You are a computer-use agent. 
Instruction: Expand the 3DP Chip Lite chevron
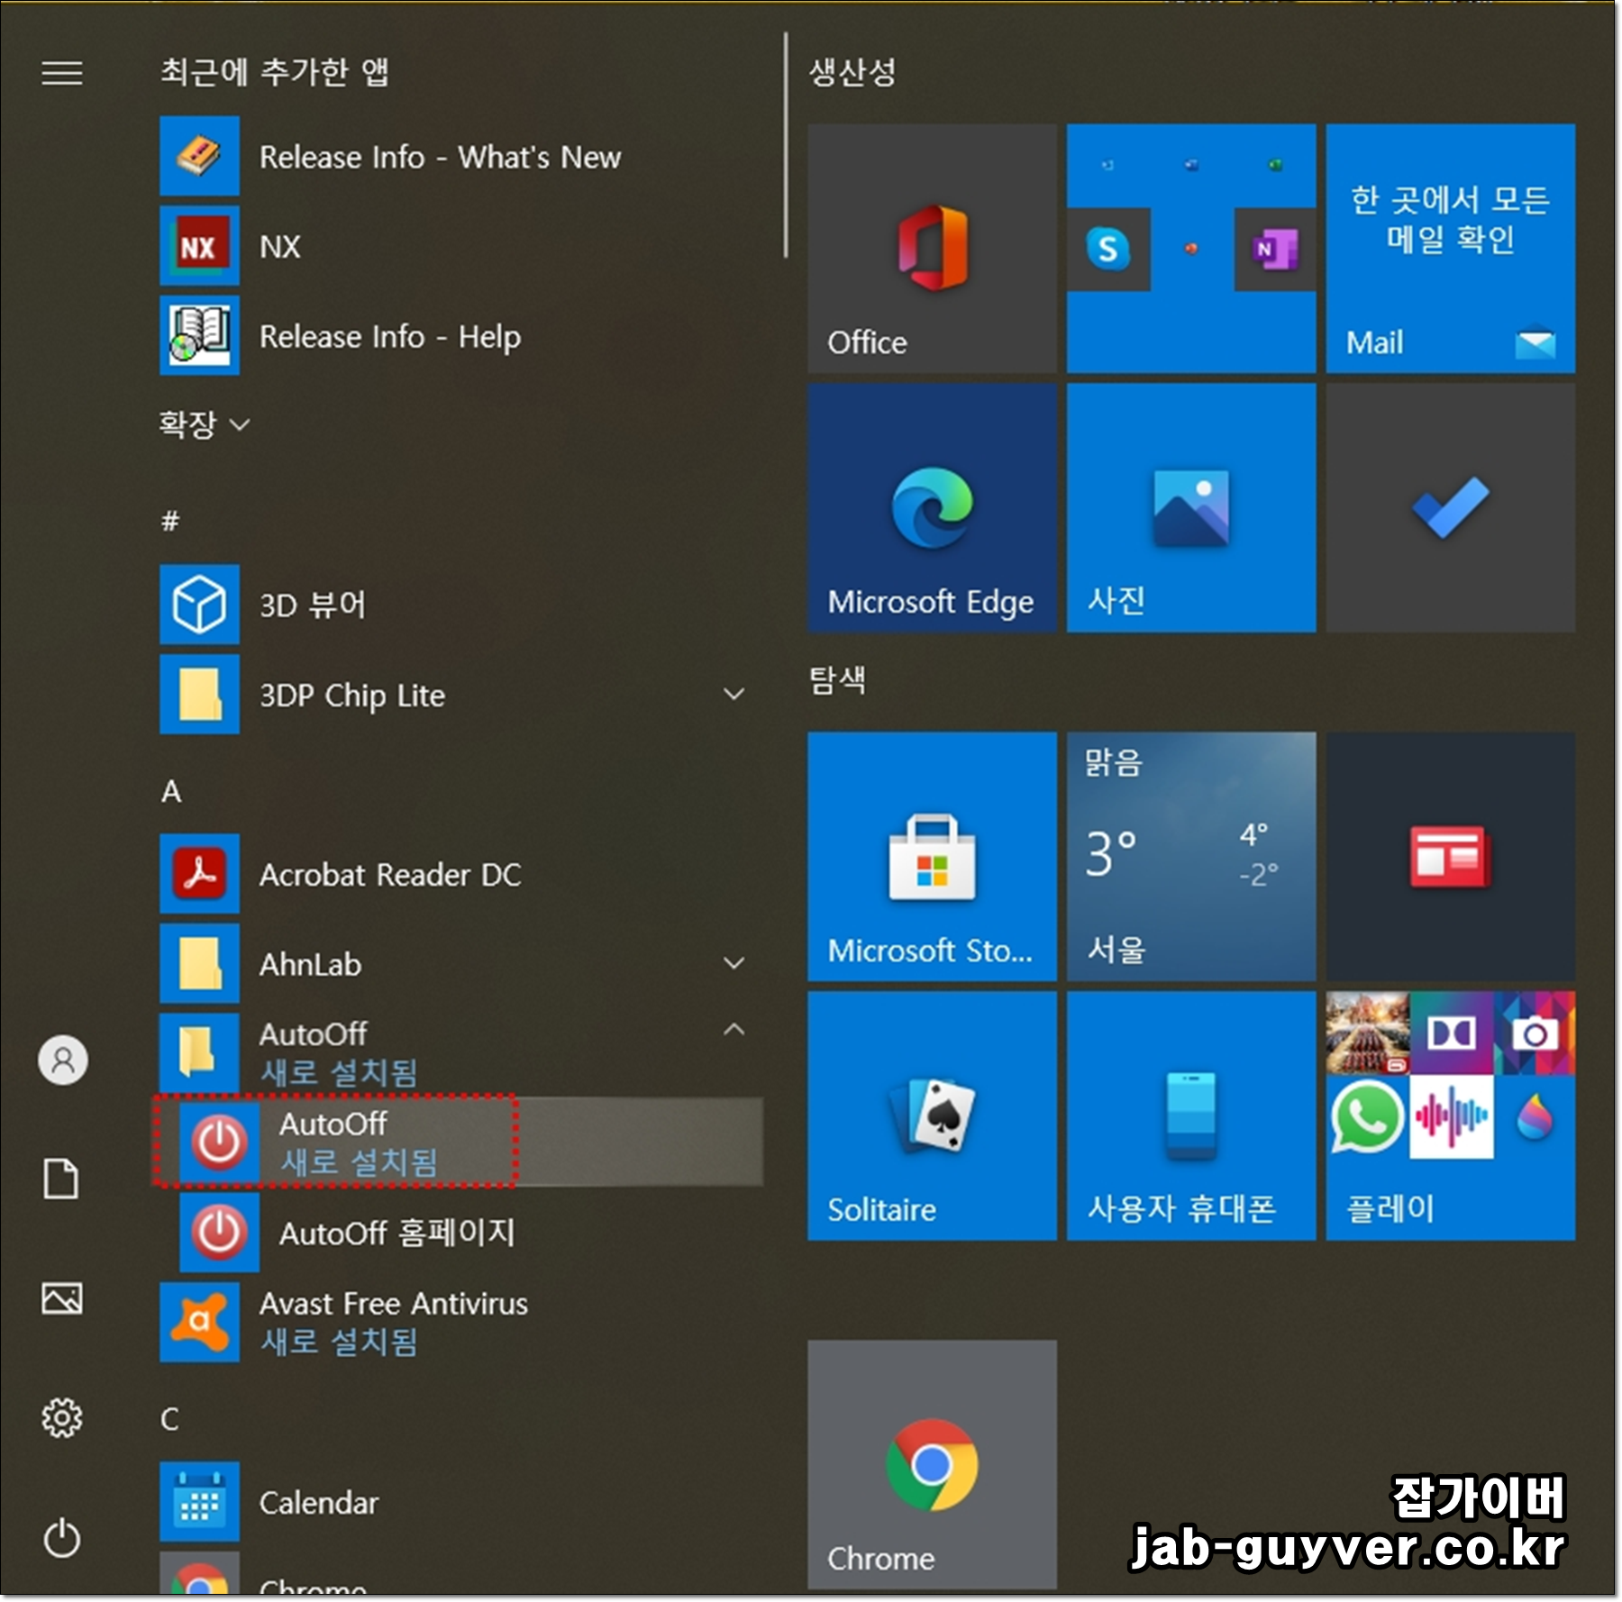734,695
